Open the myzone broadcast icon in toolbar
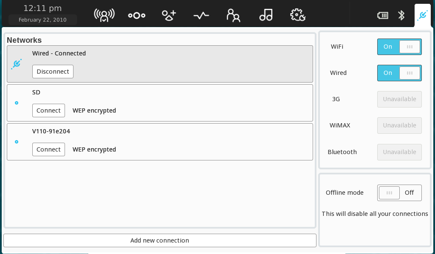Screen dimensions: 435x254 point(104,15)
